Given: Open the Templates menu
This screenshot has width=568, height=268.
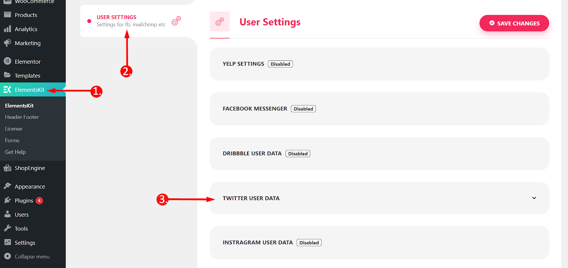Looking at the screenshot, I should (x=33, y=76).
